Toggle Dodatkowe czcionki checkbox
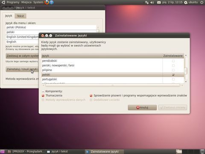 [91, 100]
